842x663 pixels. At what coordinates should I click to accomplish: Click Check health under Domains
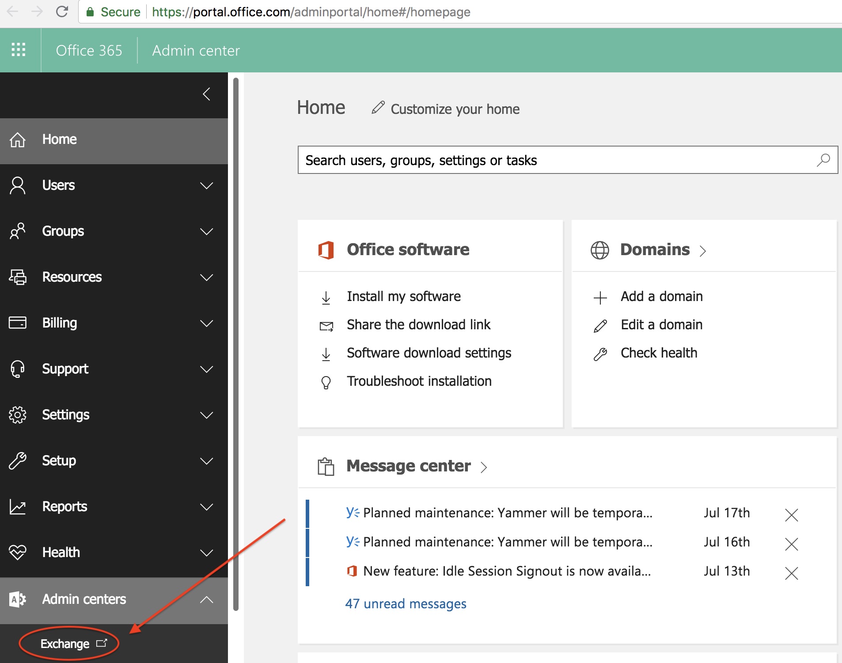point(659,353)
